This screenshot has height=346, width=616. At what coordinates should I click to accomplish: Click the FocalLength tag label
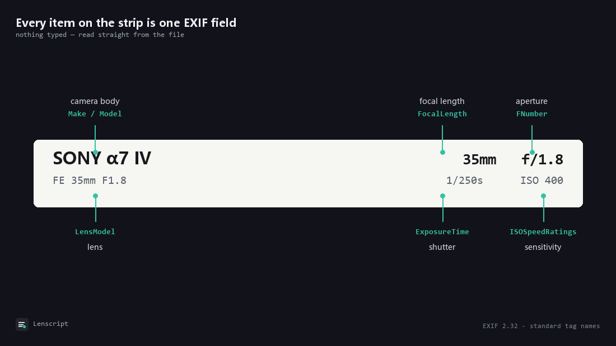(x=442, y=114)
